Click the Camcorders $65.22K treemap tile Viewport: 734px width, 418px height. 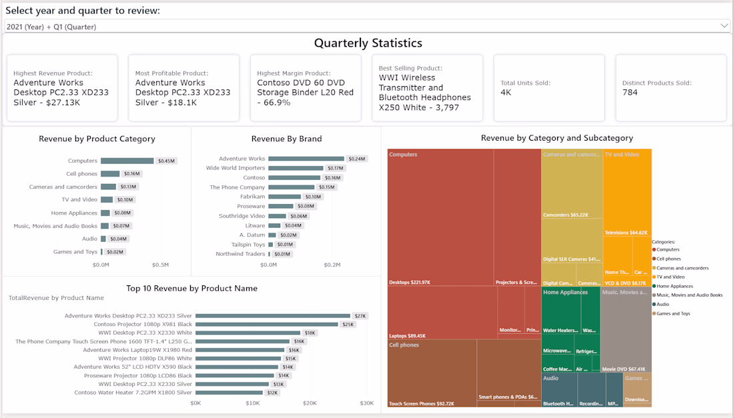pos(572,184)
